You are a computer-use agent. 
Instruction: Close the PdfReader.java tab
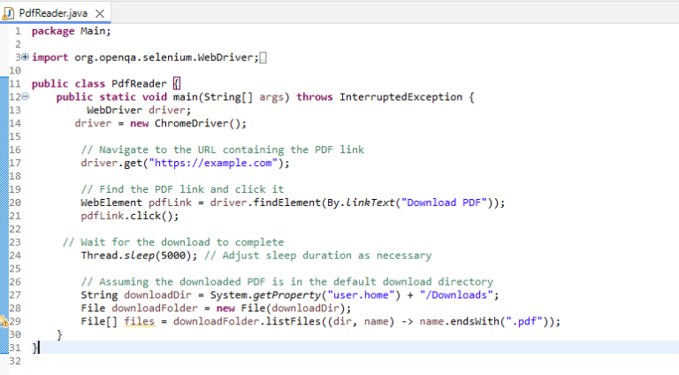click(100, 14)
